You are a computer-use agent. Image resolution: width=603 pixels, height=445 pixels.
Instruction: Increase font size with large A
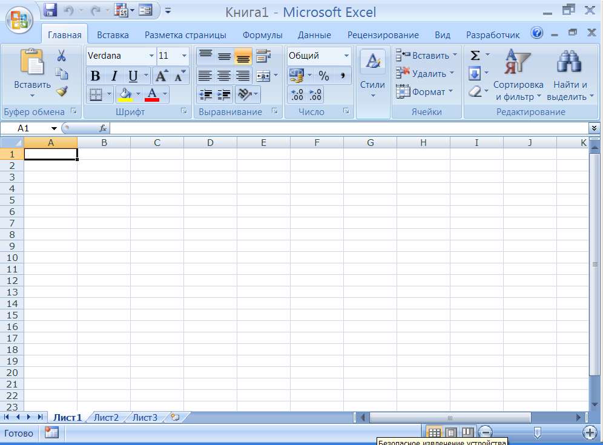click(x=161, y=76)
